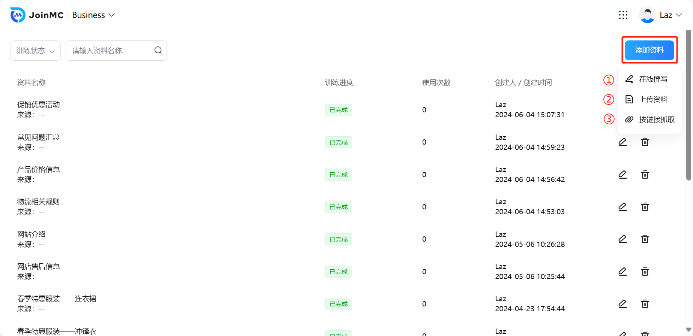Open the nine-dot apps grid

(623, 15)
